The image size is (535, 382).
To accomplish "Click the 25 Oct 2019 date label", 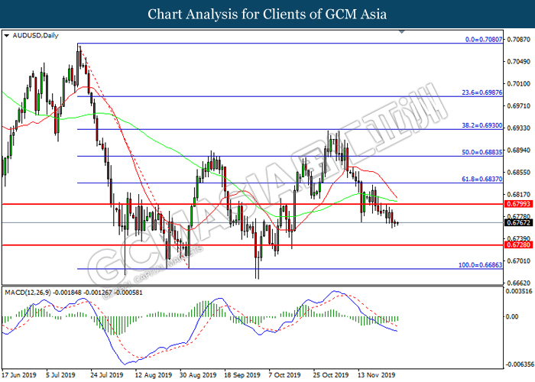I will click(331, 375).
